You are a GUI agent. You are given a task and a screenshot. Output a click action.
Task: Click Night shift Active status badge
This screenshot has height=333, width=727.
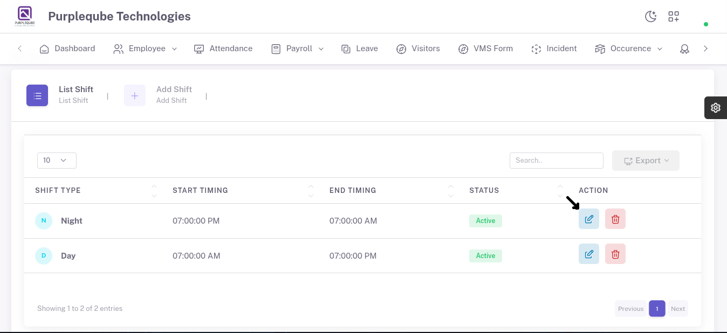tap(485, 221)
